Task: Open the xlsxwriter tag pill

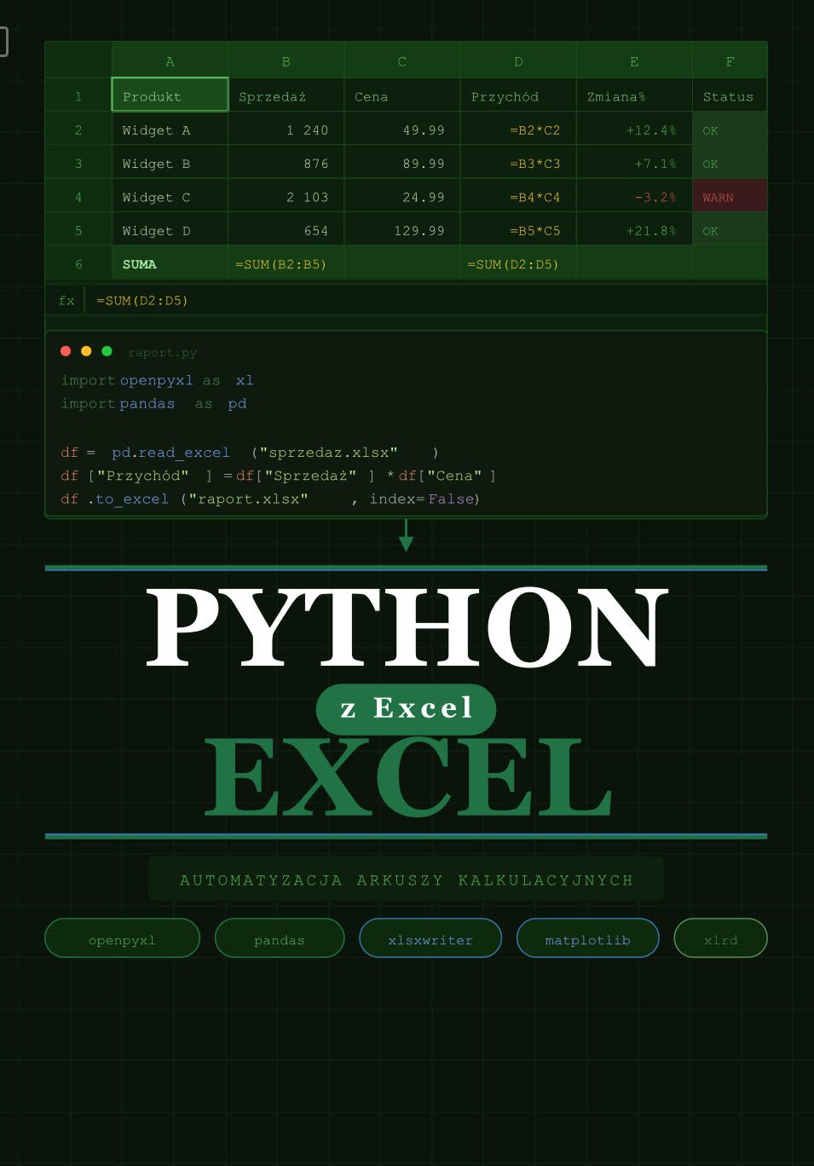Action: 430,939
